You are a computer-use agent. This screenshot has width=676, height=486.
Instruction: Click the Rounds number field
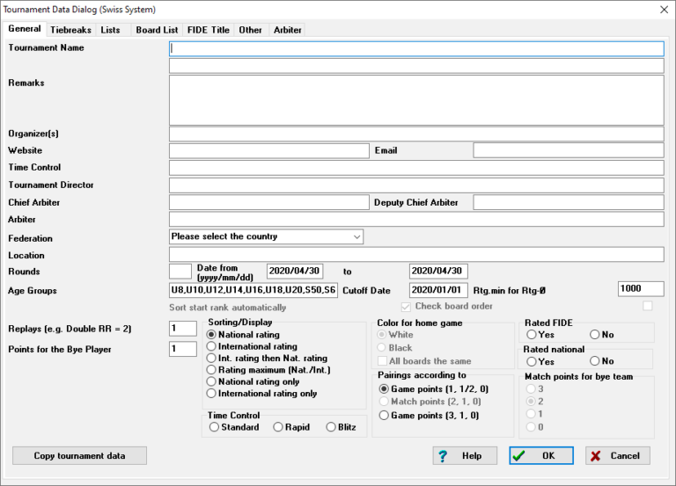[x=180, y=271]
